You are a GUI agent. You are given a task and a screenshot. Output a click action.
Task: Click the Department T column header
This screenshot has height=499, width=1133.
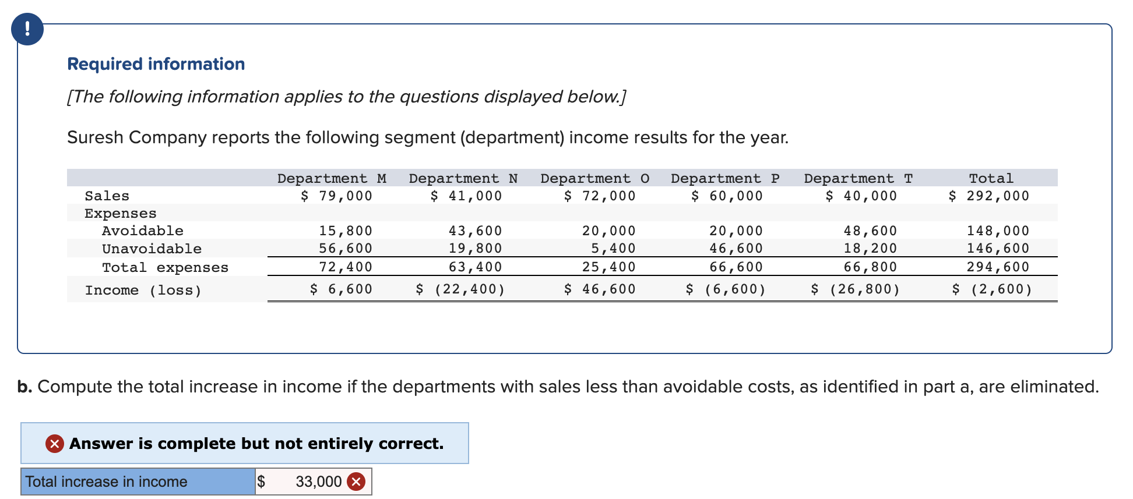point(858,178)
